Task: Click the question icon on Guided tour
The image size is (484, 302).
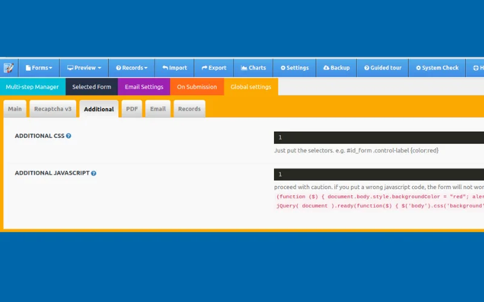Action: point(367,68)
